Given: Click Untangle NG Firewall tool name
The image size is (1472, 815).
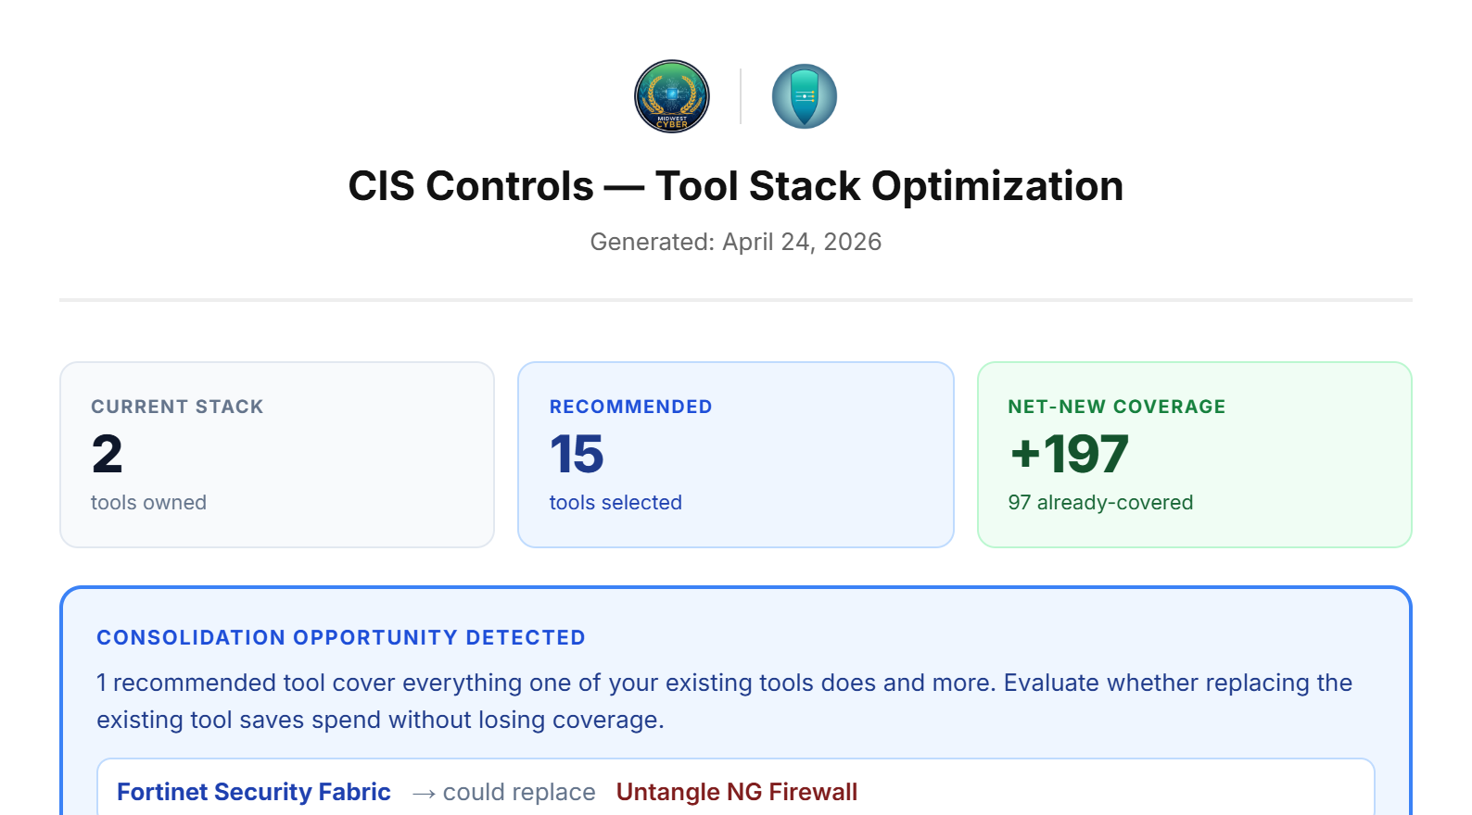Looking at the screenshot, I should click(737, 793).
